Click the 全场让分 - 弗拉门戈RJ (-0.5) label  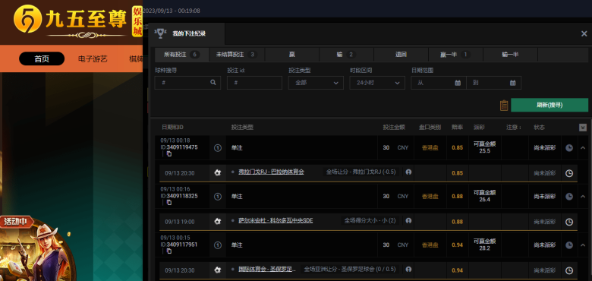coord(361,172)
